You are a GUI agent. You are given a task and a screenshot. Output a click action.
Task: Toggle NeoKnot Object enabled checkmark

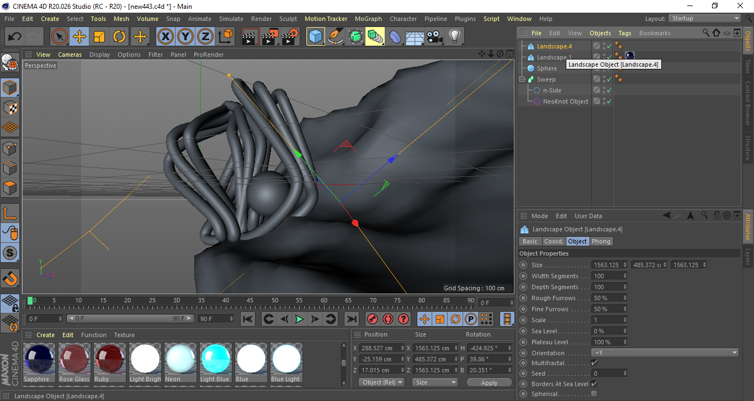pos(609,101)
